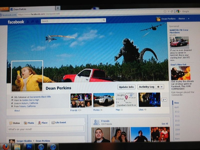Click Dean Perkins name in header
The height and width of the screenshot is (150, 200).
168,19
